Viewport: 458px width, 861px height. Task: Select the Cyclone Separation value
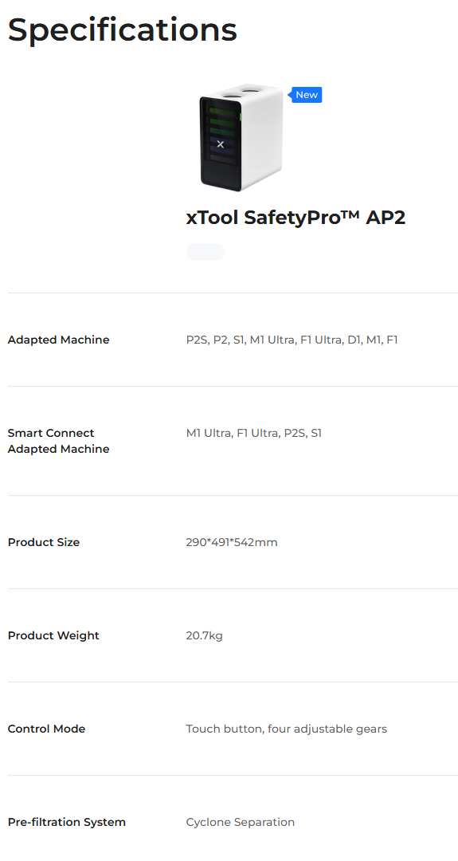[x=241, y=823]
